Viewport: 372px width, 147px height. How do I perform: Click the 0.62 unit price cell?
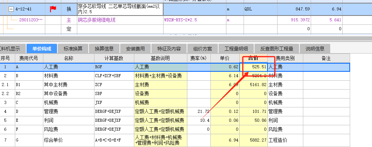[225, 67]
